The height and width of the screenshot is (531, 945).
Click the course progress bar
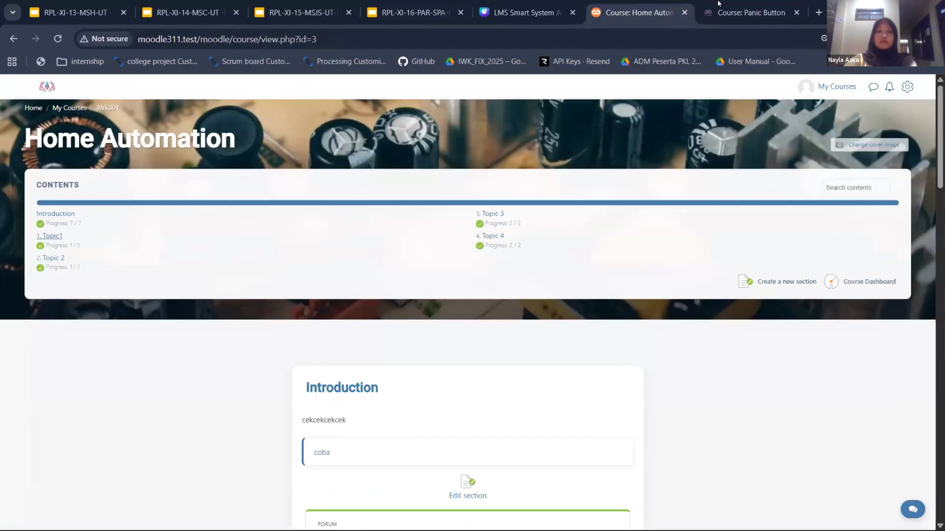click(467, 203)
